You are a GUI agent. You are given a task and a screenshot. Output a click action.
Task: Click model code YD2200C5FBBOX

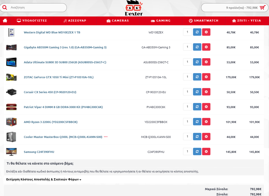pos(156,122)
